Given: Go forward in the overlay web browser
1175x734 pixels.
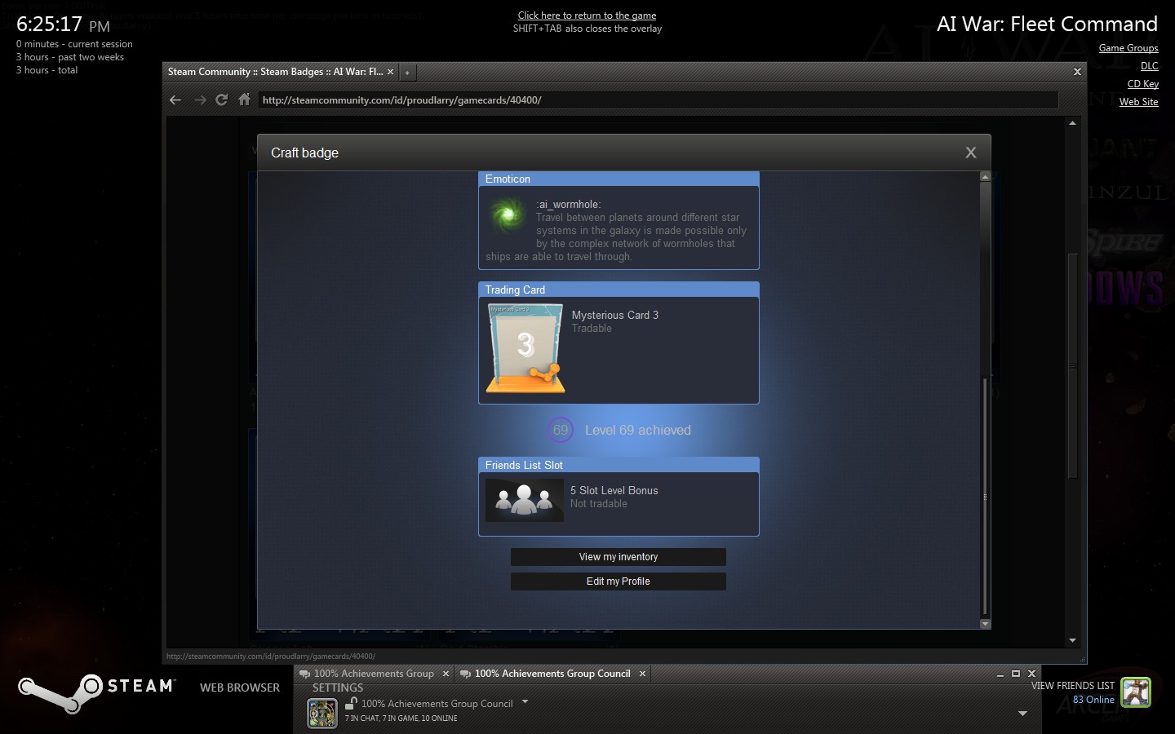Looking at the screenshot, I should point(200,99).
